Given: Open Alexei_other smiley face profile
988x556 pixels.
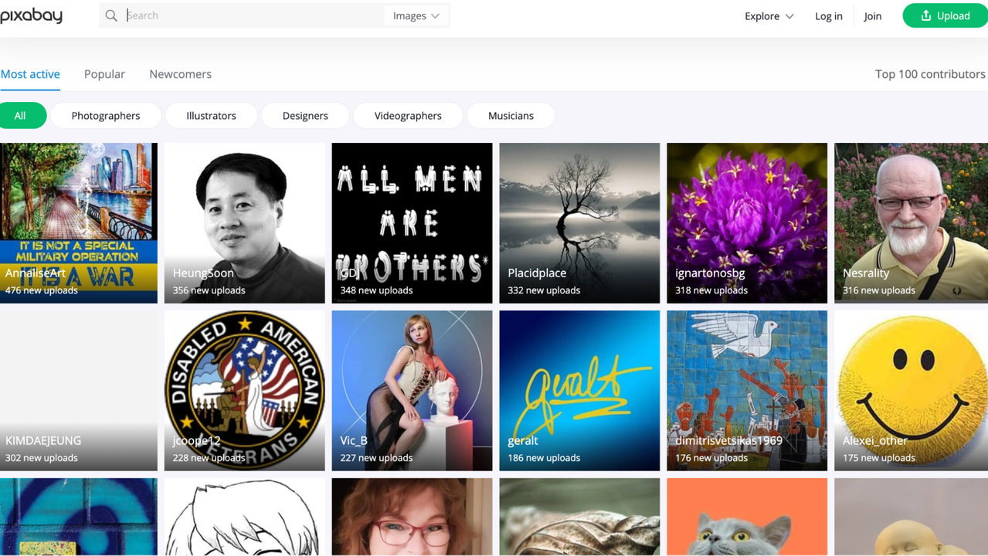Looking at the screenshot, I should point(911,390).
